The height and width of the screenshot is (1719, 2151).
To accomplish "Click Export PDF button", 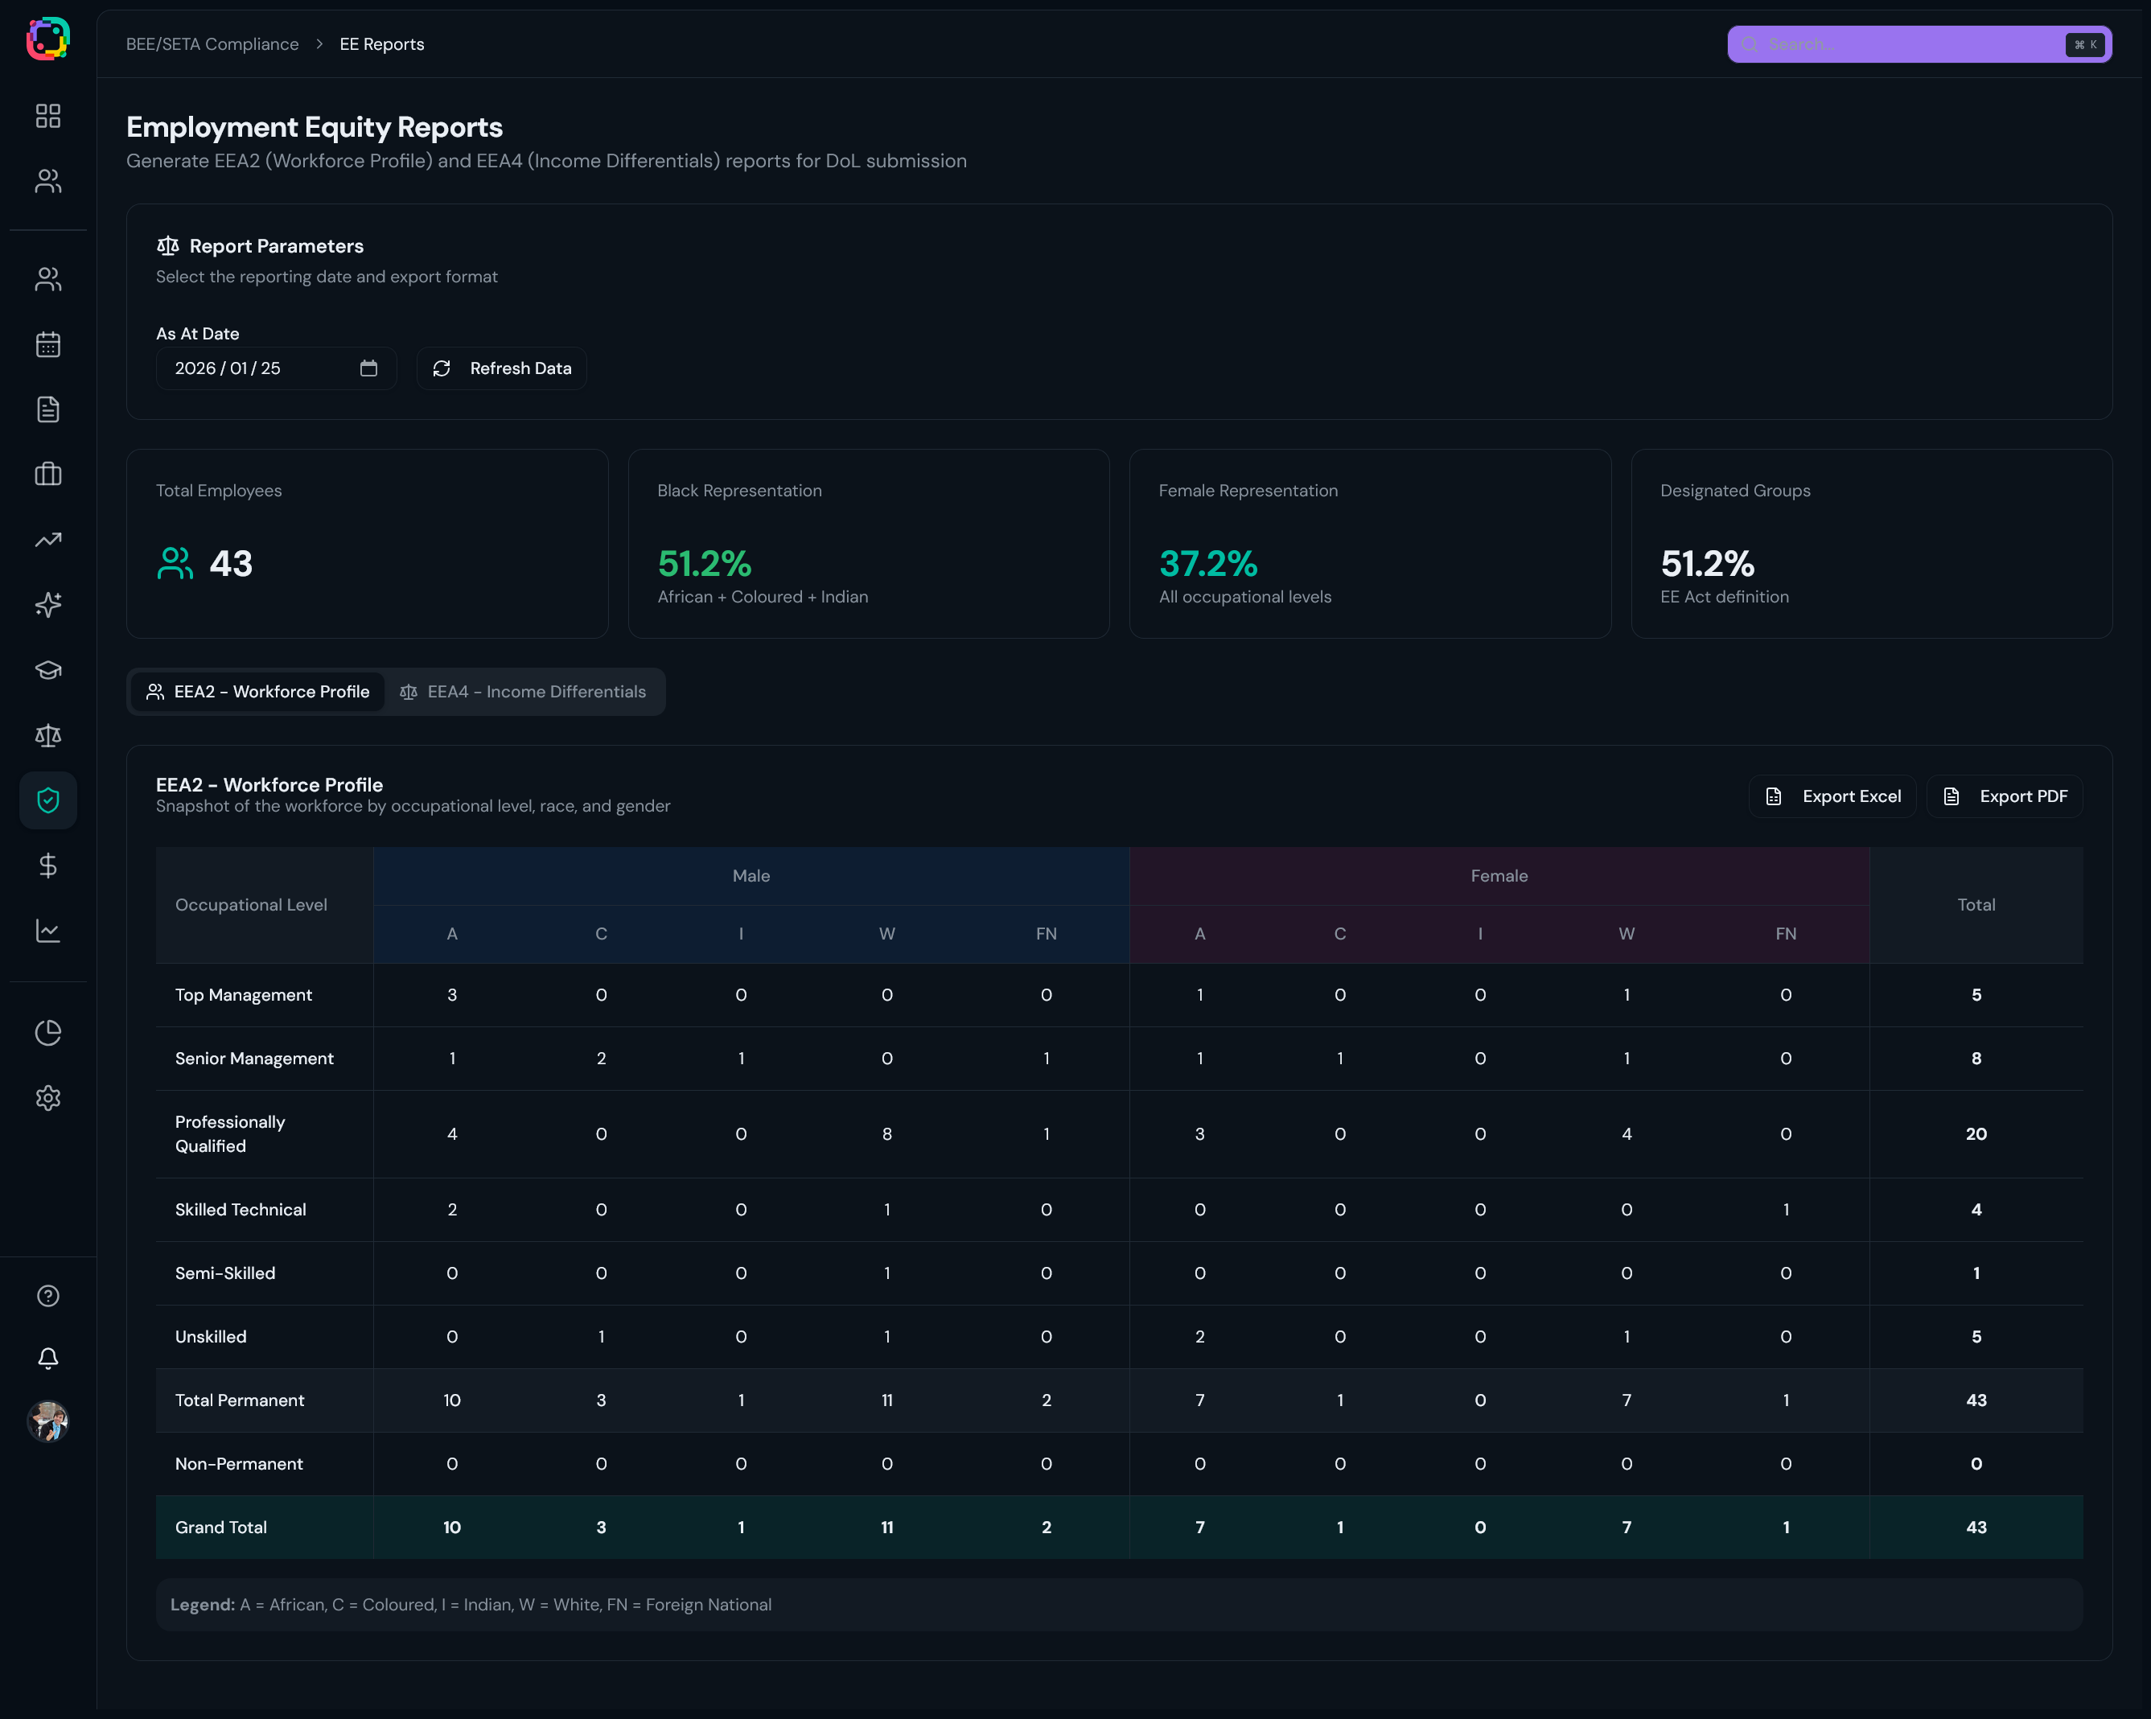I will click(x=2005, y=796).
